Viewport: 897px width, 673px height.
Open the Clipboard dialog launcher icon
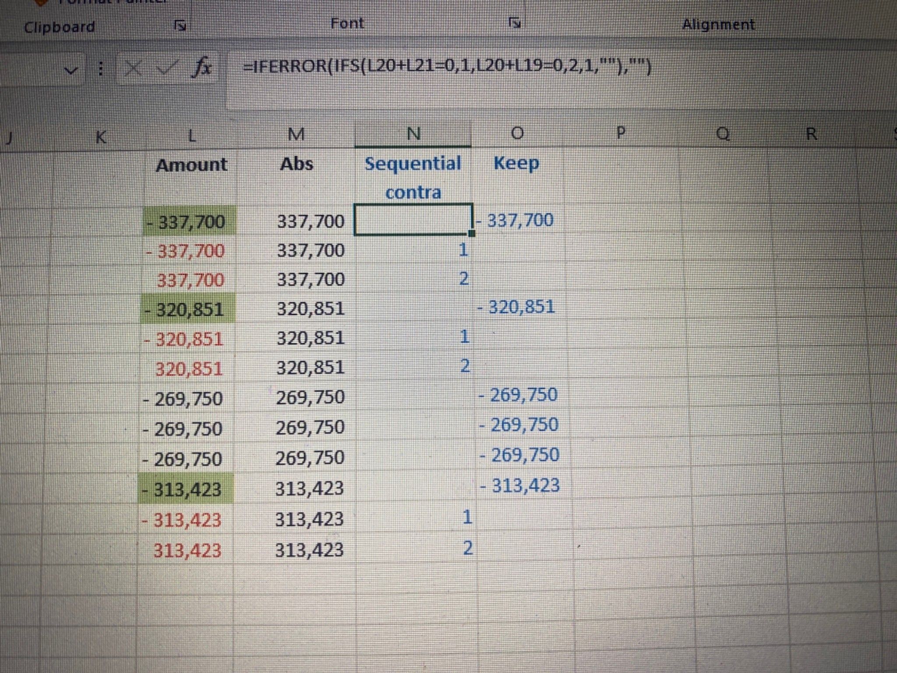click(x=180, y=26)
